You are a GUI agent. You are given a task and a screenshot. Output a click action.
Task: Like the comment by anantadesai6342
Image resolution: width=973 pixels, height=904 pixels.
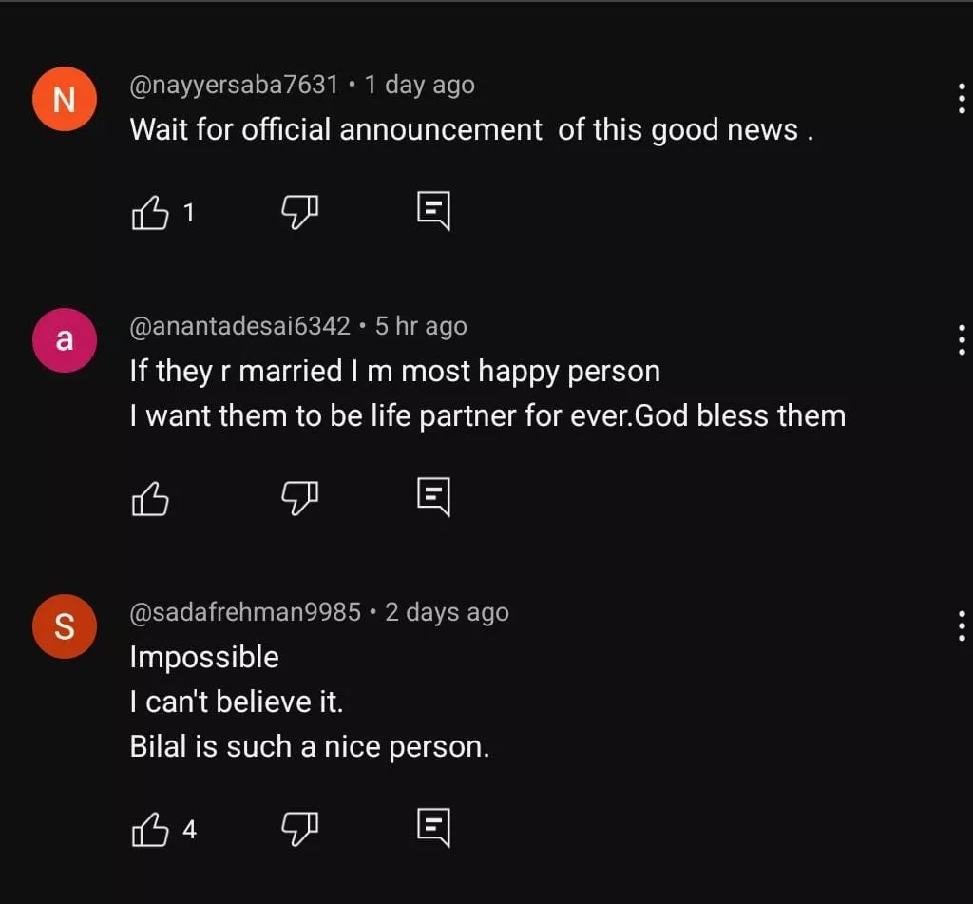point(149,497)
